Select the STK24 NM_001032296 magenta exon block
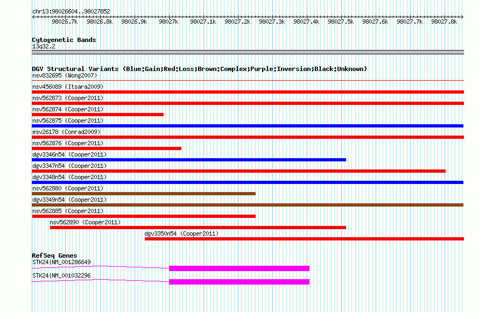479x312 pixels. [239, 282]
